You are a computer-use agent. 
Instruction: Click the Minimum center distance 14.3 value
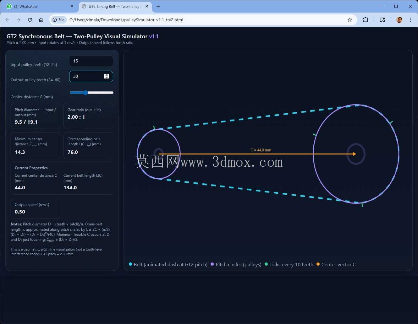pos(20,152)
